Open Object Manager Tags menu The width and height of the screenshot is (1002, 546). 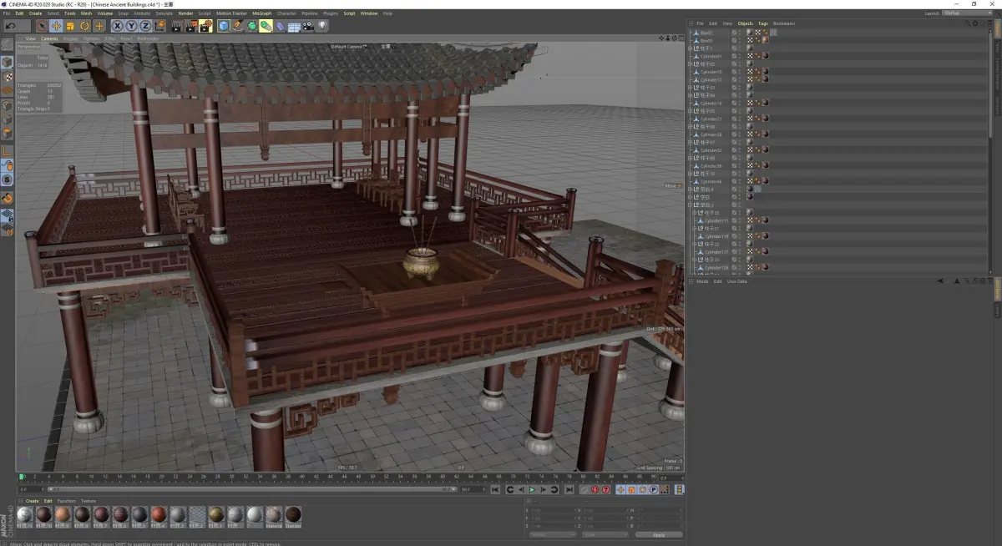tap(763, 23)
